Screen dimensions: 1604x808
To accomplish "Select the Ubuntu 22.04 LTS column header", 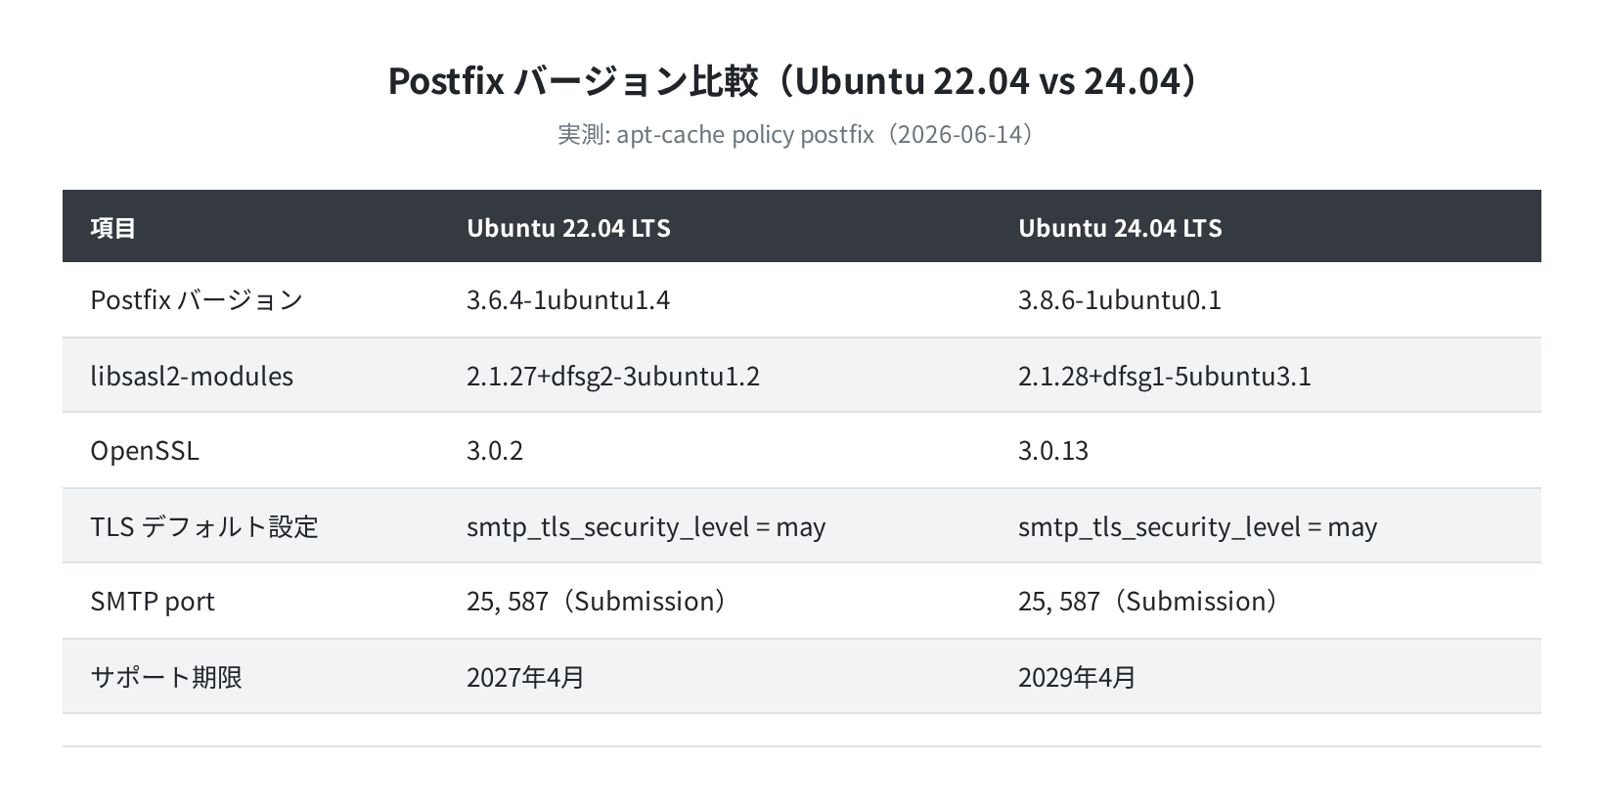I will point(568,228).
